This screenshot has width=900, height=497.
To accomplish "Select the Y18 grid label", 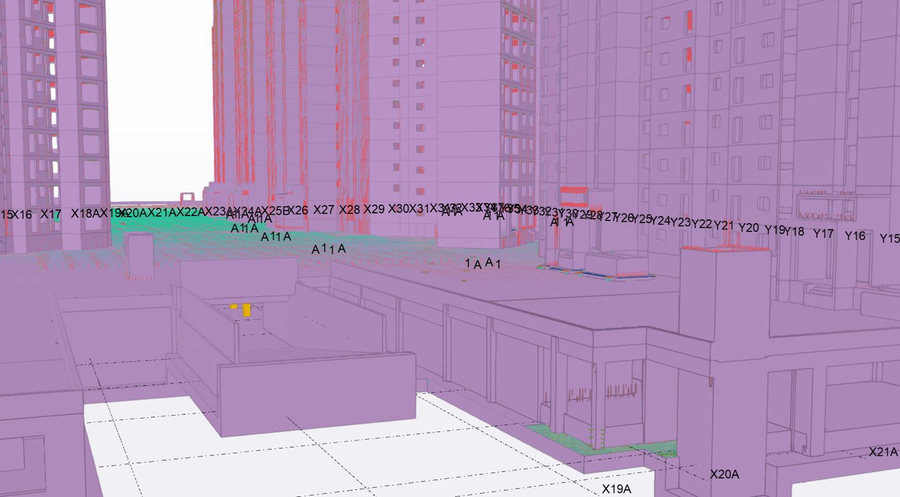I will point(795,231).
